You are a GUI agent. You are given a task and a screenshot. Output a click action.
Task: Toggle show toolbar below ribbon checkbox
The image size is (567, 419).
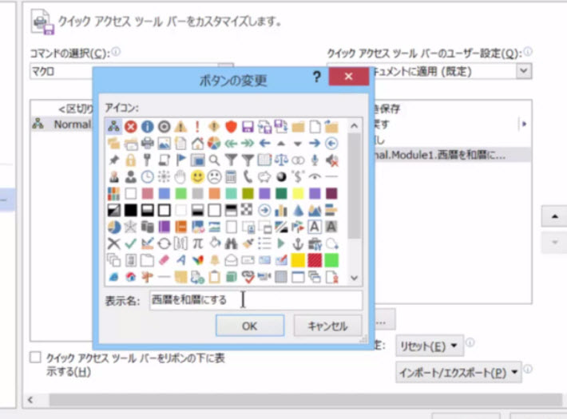[35, 358]
